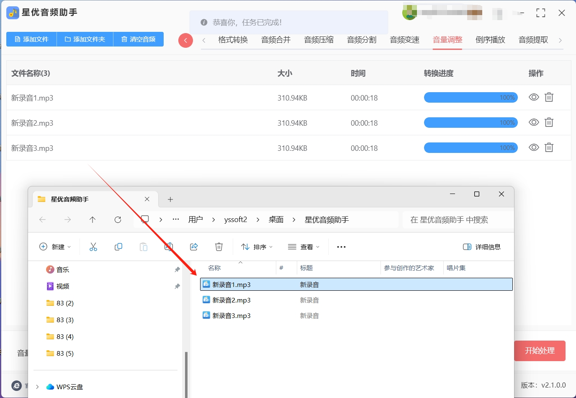Switch to the 音频合并 tab
Screen dimensions: 576x398
click(x=276, y=40)
